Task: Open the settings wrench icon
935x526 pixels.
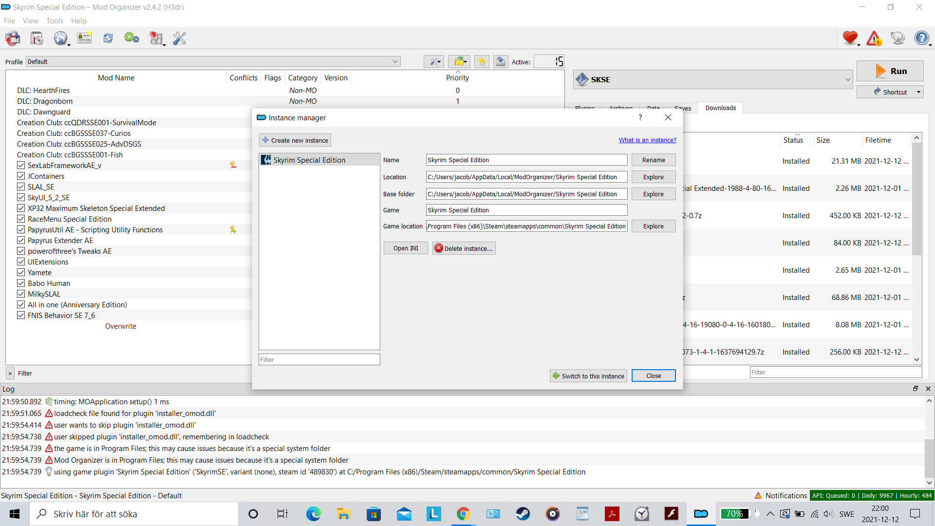Action: [179, 38]
